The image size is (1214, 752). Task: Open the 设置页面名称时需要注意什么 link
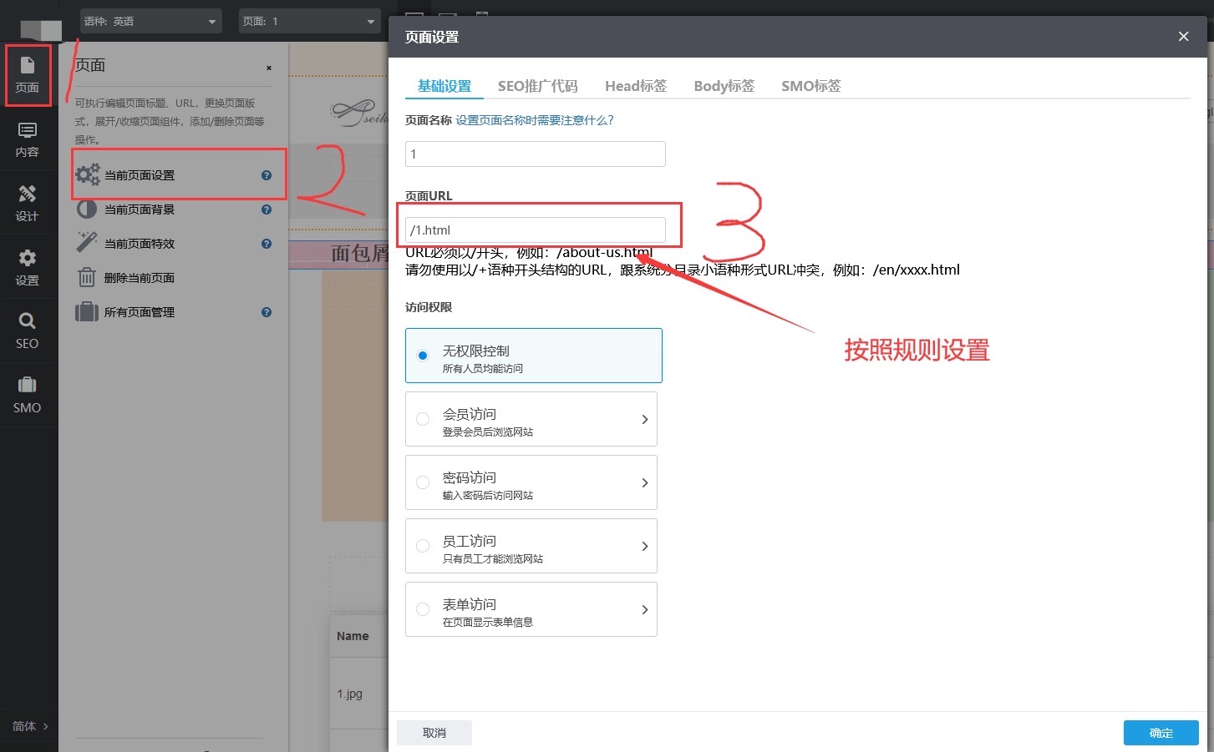tap(535, 120)
